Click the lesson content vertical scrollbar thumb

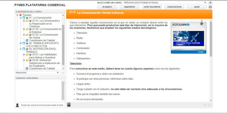click(x=211, y=39)
